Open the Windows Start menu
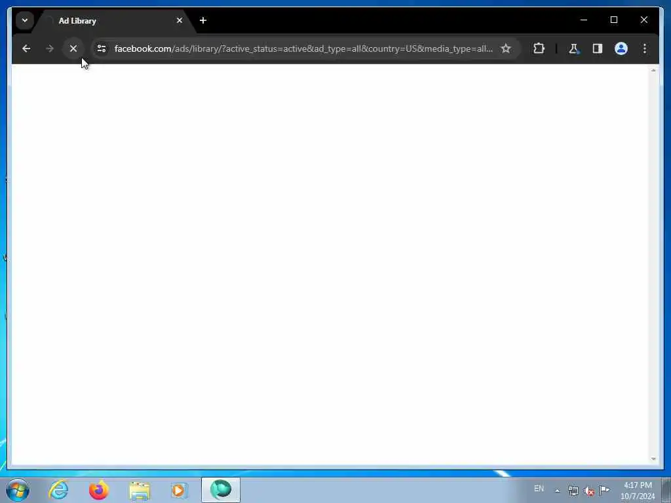671x503 pixels. (x=18, y=490)
